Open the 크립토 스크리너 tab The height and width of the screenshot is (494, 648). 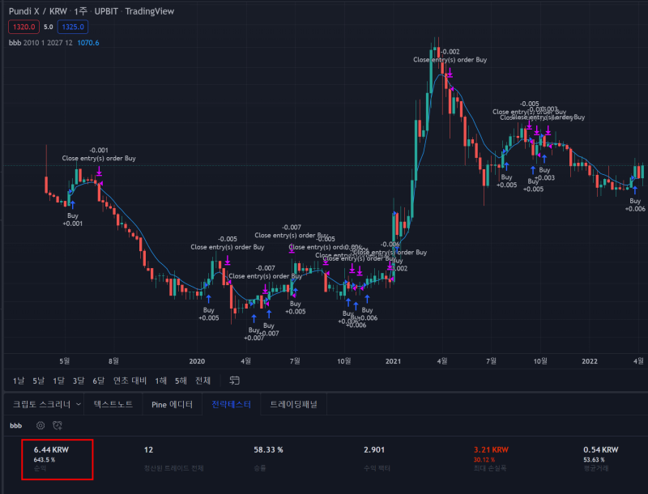tap(42, 404)
